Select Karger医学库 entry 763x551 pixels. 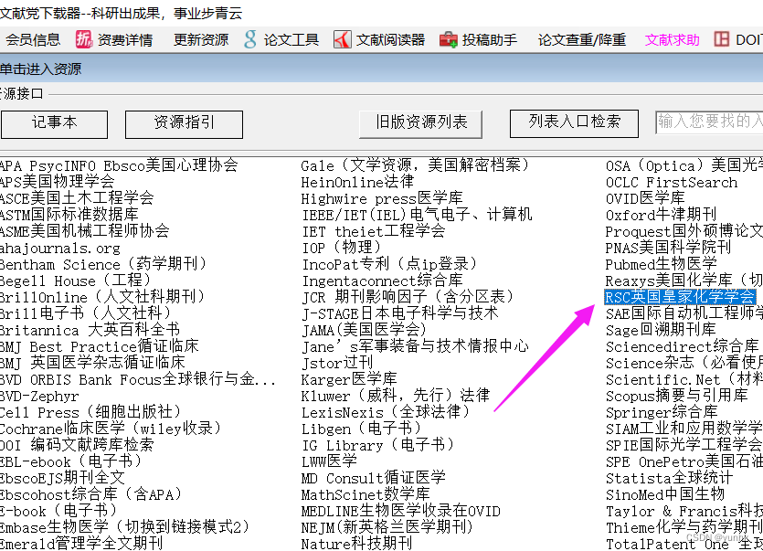click(x=348, y=379)
